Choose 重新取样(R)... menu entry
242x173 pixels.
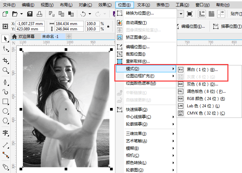point(146,61)
